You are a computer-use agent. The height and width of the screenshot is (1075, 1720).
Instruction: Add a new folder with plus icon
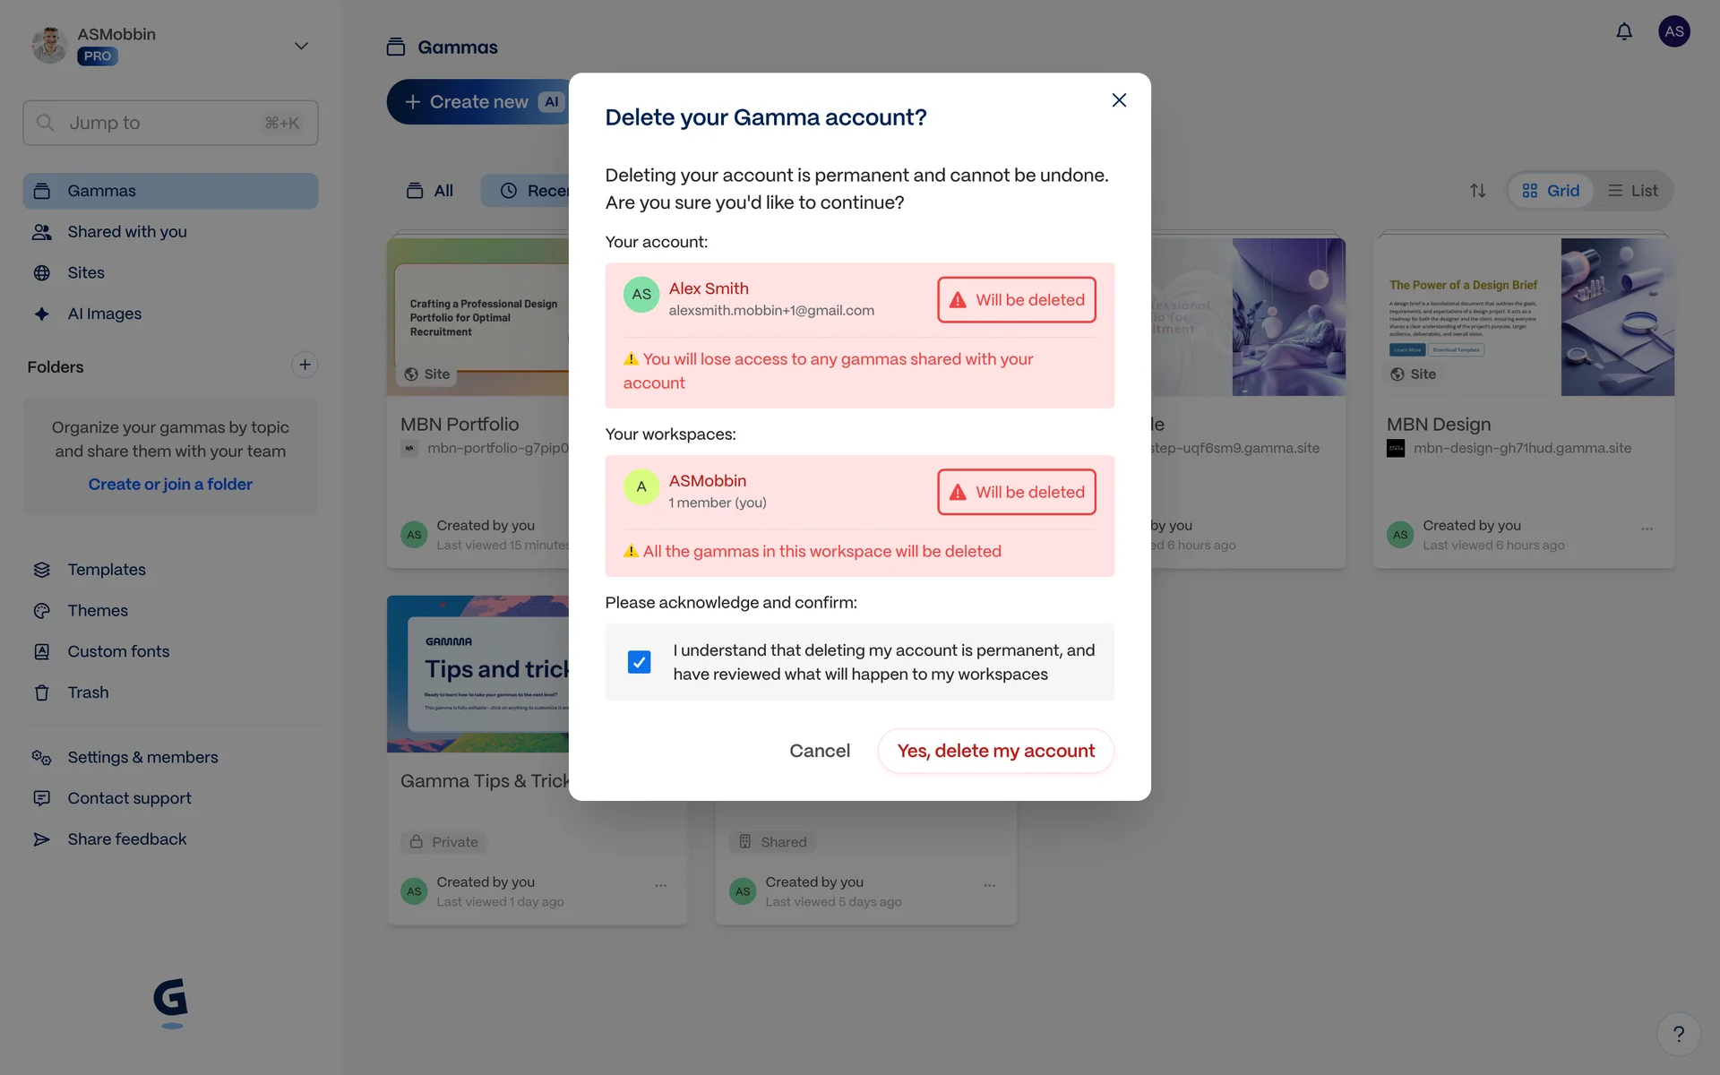[x=305, y=365]
